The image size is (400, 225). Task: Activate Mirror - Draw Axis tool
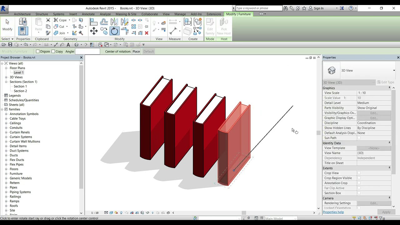point(124,22)
